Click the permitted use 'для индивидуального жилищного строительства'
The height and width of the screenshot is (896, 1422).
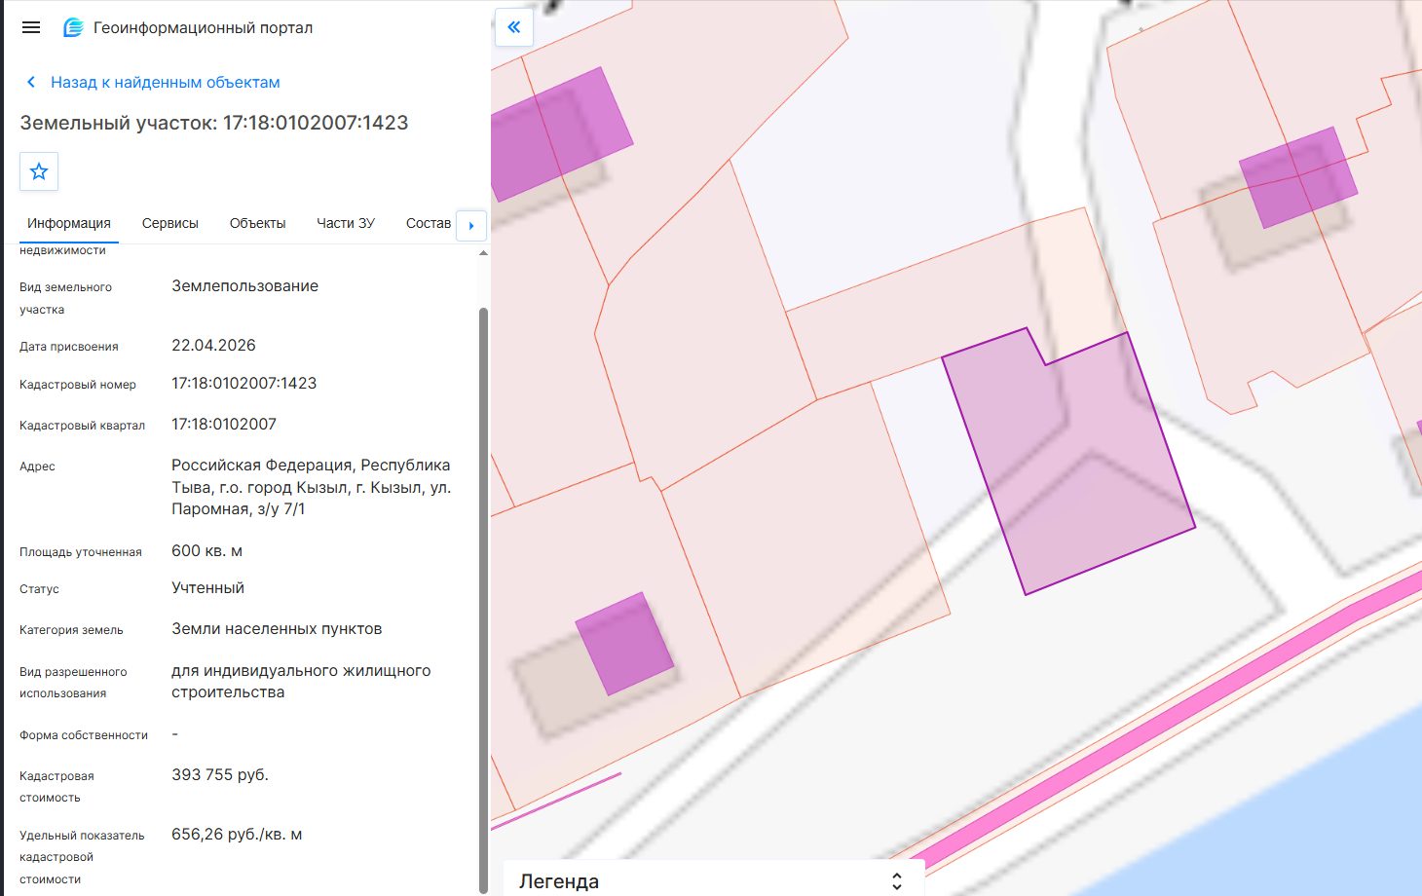click(x=301, y=682)
